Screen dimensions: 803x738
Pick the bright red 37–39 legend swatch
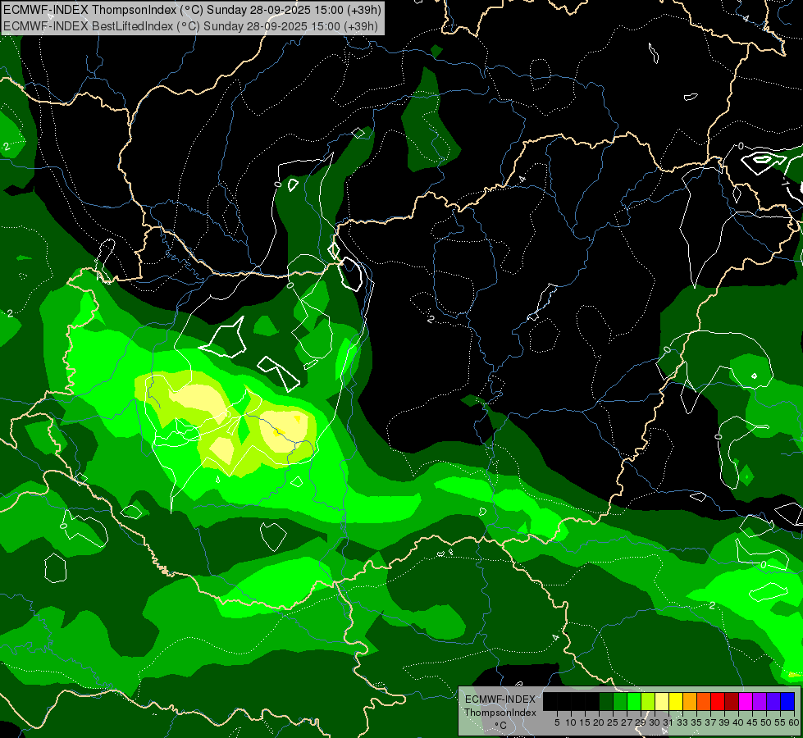coord(718,701)
